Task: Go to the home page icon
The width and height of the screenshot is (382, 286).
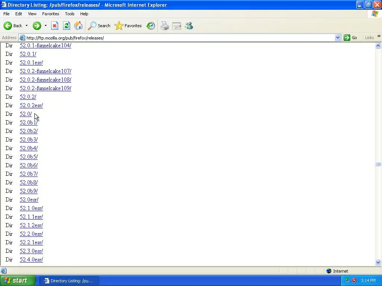Action: pyautogui.click(x=78, y=26)
